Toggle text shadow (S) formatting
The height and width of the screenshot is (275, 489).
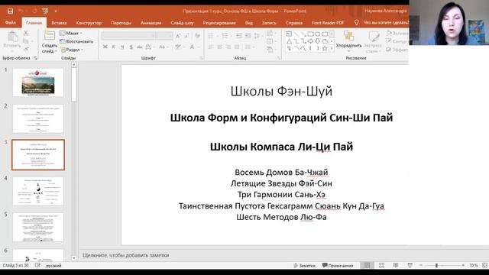[x=131, y=47]
